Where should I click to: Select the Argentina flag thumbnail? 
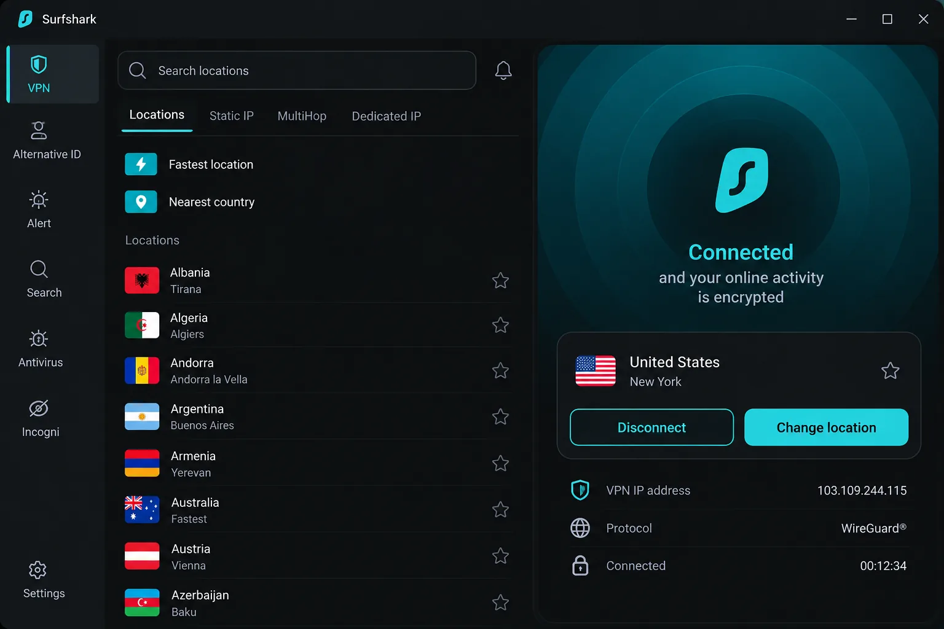tap(142, 417)
